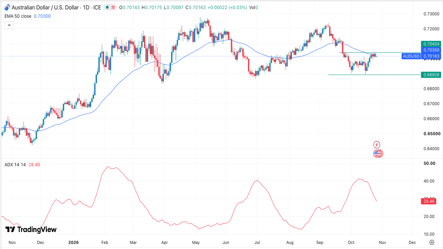The height and width of the screenshot is (249, 443).
Task: Click the lower green horizontal support line
Action: 374,75
